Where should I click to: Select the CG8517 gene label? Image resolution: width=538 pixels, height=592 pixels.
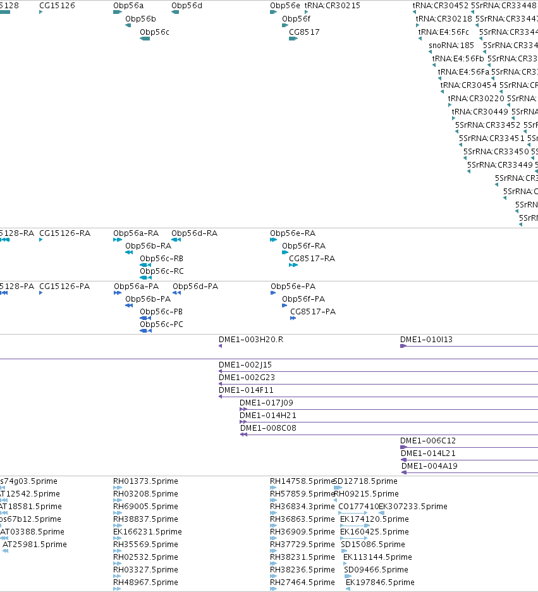(x=304, y=32)
